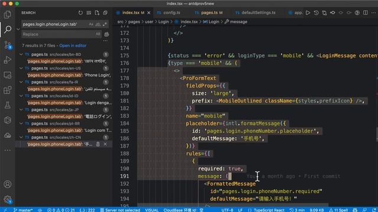Collapse pages.ts fa-IR result group
378x212 pixels.
tap(21, 82)
